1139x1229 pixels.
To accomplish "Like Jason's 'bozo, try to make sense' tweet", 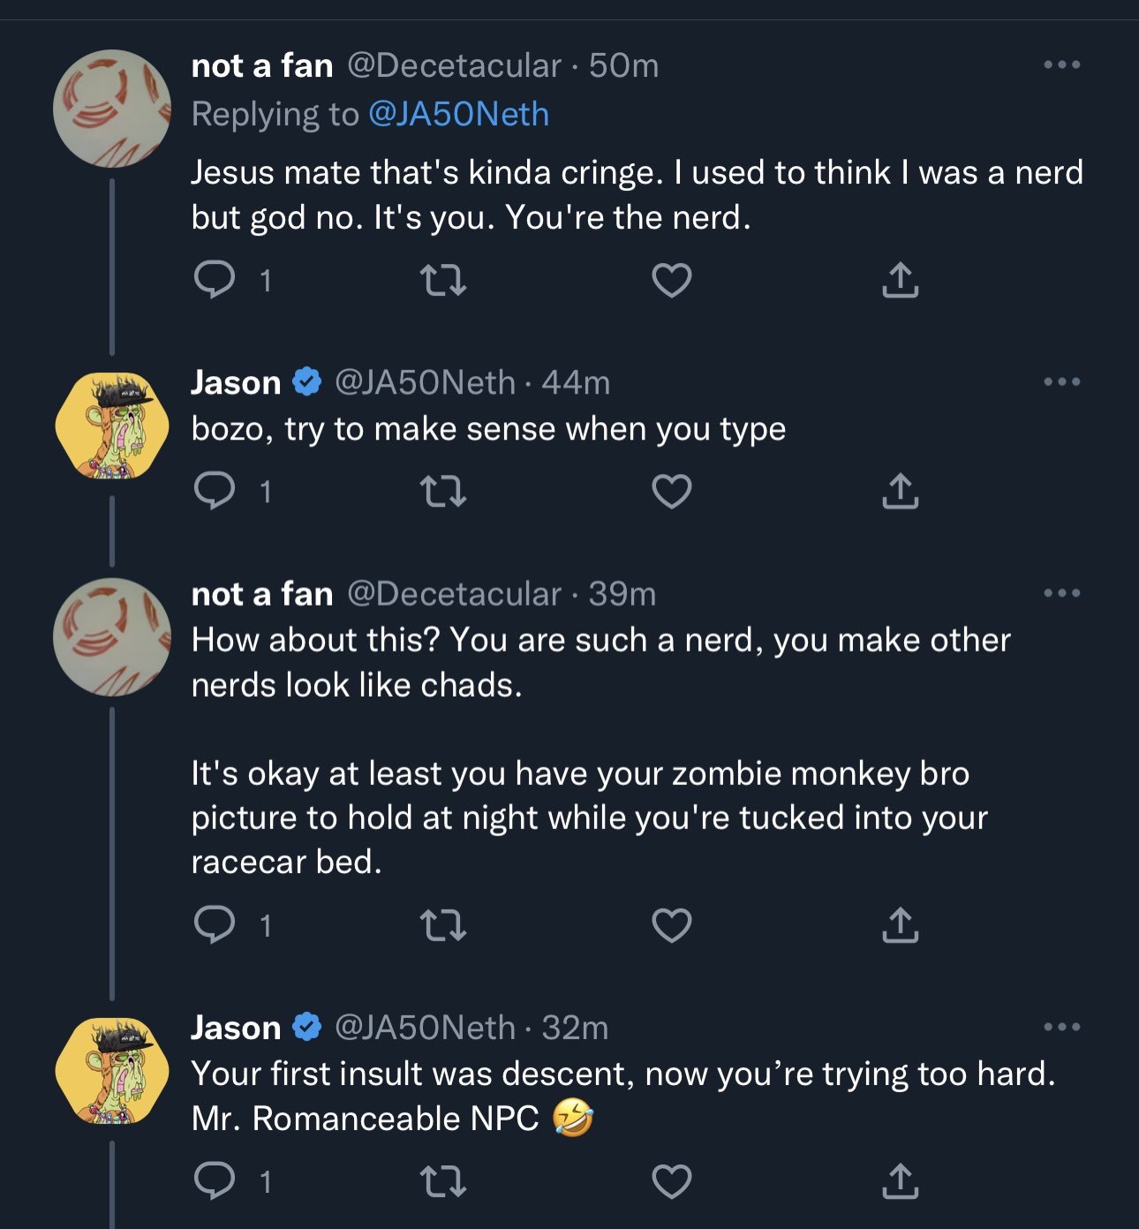I will [x=671, y=491].
